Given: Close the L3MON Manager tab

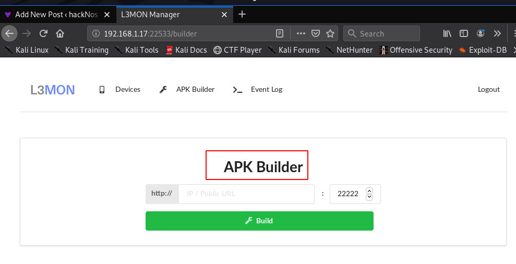Looking at the screenshot, I should [x=224, y=15].
